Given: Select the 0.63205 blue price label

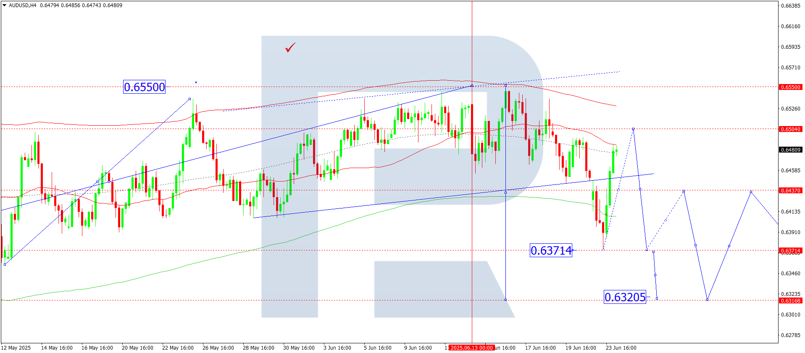Looking at the screenshot, I should click(625, 297).
